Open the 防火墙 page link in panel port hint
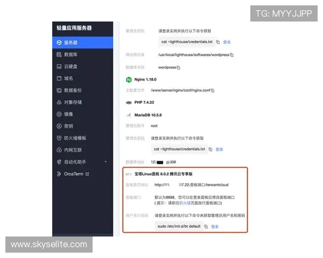This screenshot has height=258, width=323. coord(185,203)
